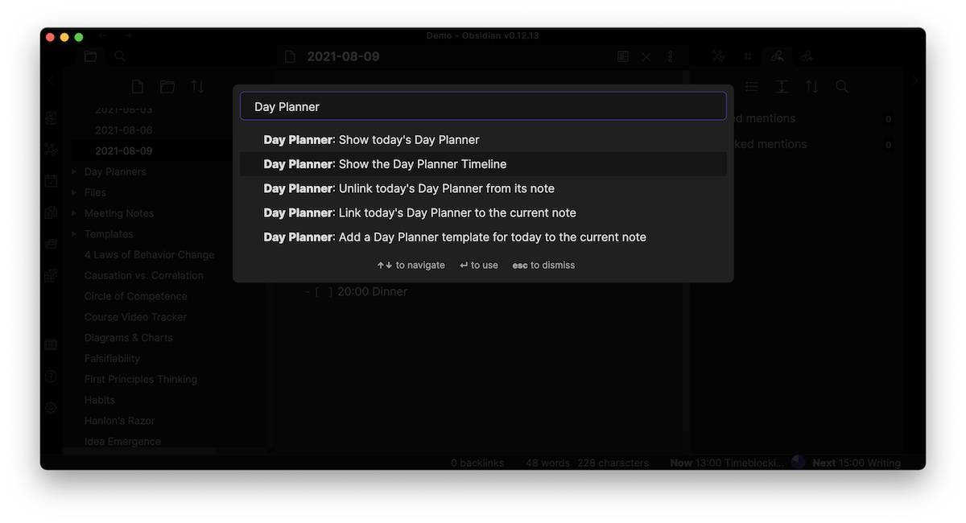Open the 'Falsifiability' note
966x523 pixels.
click(x=112, y=359)
